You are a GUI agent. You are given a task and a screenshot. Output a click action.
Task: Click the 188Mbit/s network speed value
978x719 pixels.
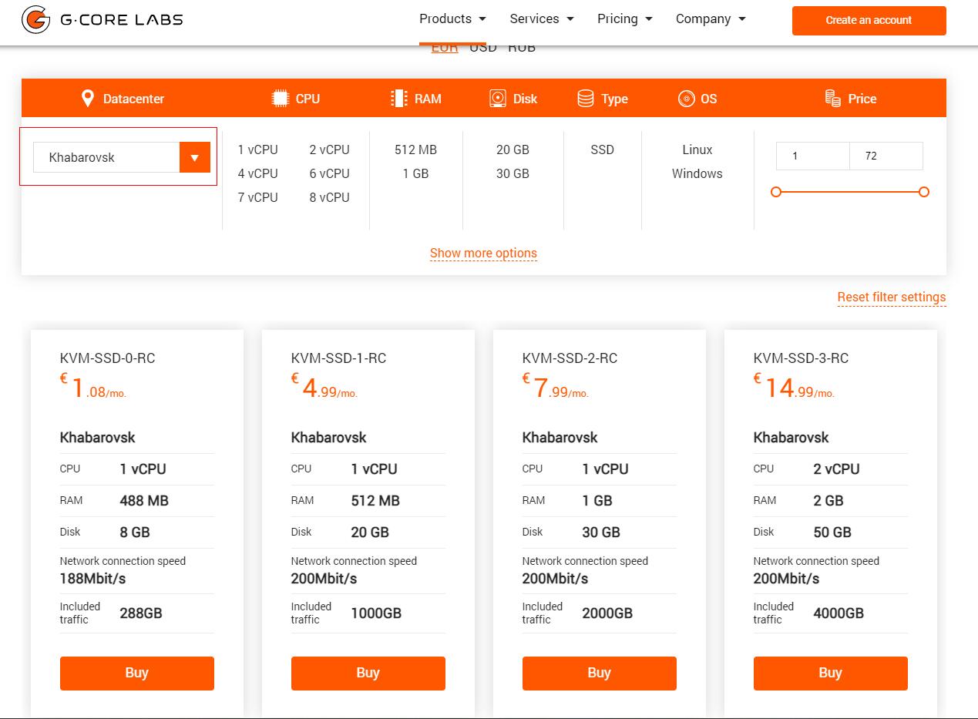[92, 578]
